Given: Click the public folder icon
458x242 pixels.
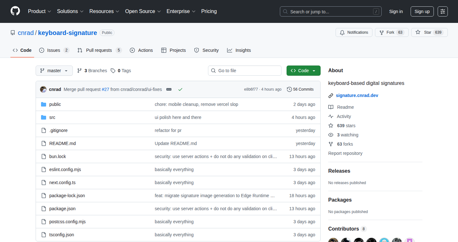Looking at the screenshot, I should (44, 104).
